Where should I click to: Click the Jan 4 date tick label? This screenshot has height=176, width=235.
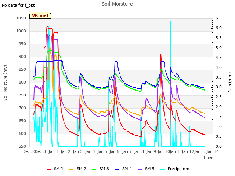90,151
